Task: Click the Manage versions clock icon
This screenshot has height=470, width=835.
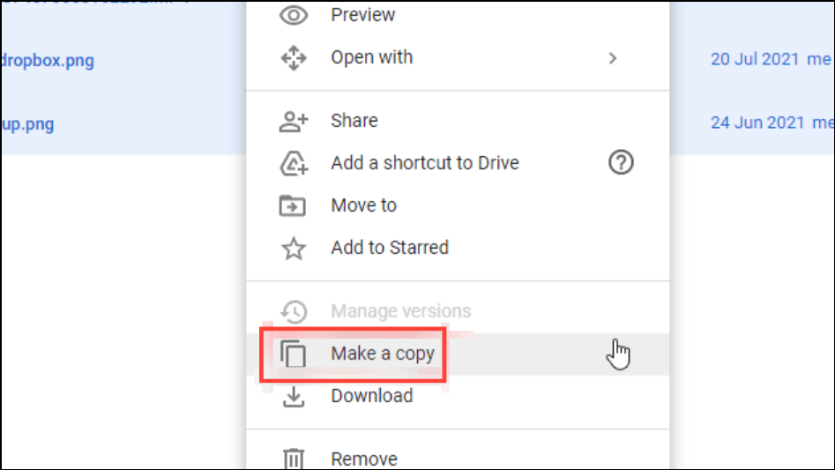Action: point(293,311)
